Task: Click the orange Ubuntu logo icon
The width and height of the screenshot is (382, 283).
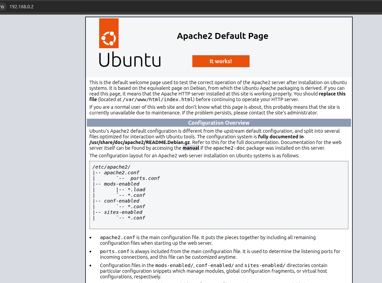Action: pyautogui.click(x=108, y=33)
